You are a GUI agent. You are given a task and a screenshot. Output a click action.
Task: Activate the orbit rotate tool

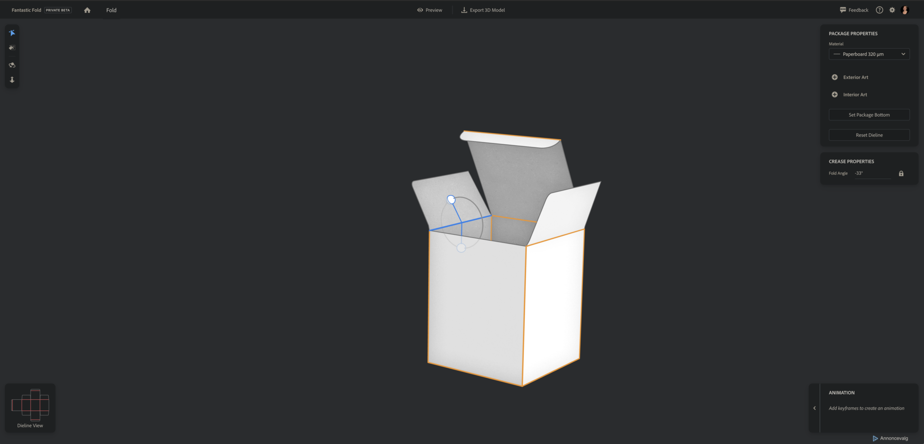point(12,65)
